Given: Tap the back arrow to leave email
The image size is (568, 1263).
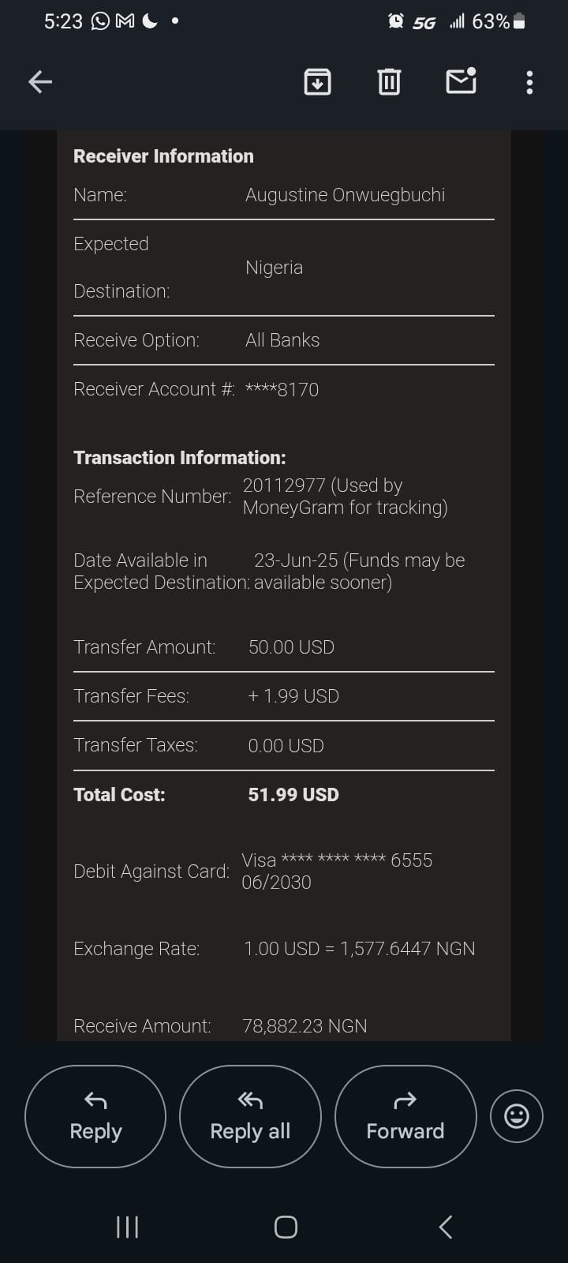Looking at the screenshot, I should 40,81.
